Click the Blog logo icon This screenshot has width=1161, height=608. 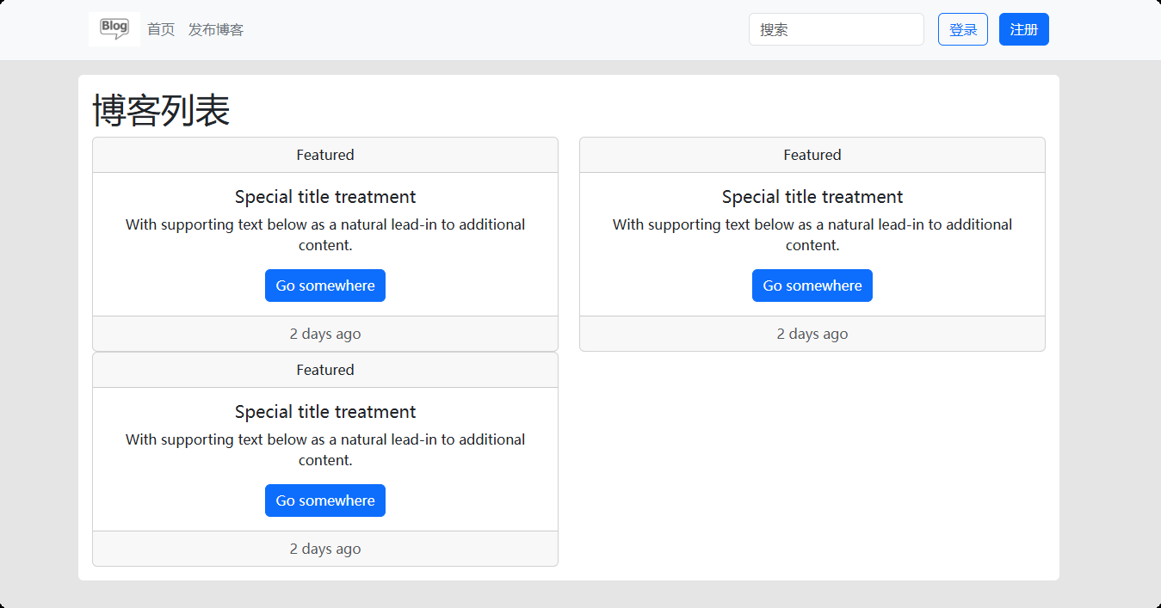(x=114, y=29)
